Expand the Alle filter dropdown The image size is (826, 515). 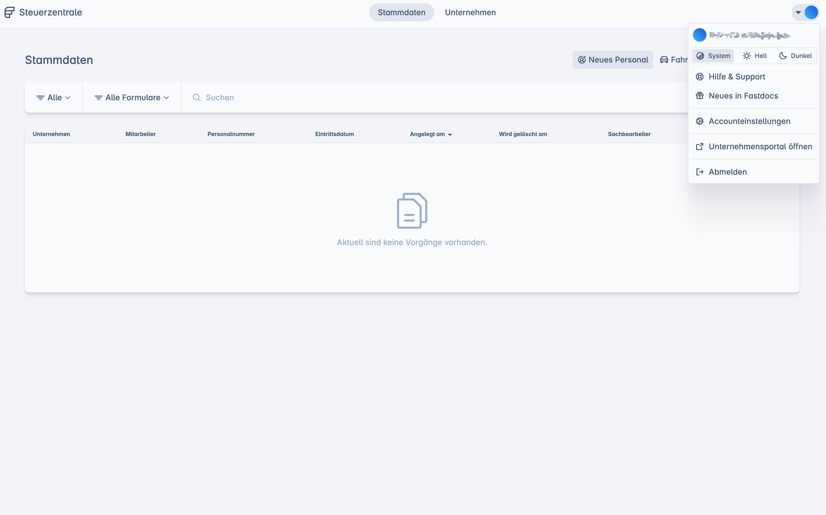54,97
